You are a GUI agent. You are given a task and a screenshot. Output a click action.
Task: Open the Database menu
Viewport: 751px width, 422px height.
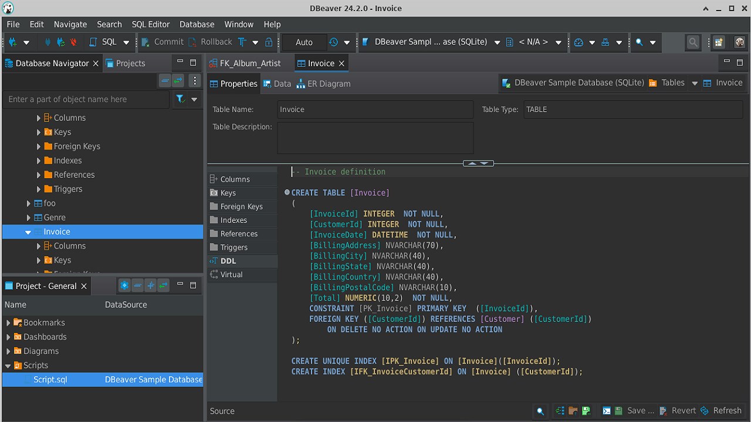(x=197, y=24)
